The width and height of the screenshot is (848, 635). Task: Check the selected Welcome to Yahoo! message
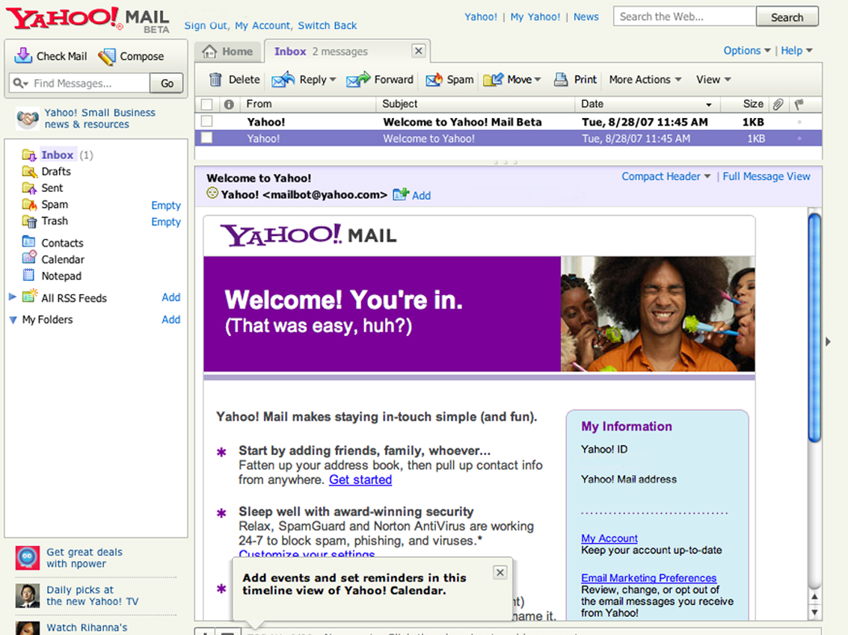click(x=206, y=137)
